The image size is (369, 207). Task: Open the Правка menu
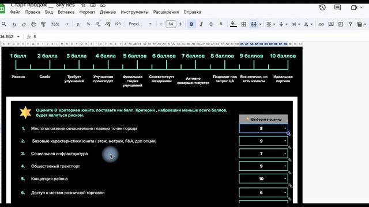[x=32, y=12]
